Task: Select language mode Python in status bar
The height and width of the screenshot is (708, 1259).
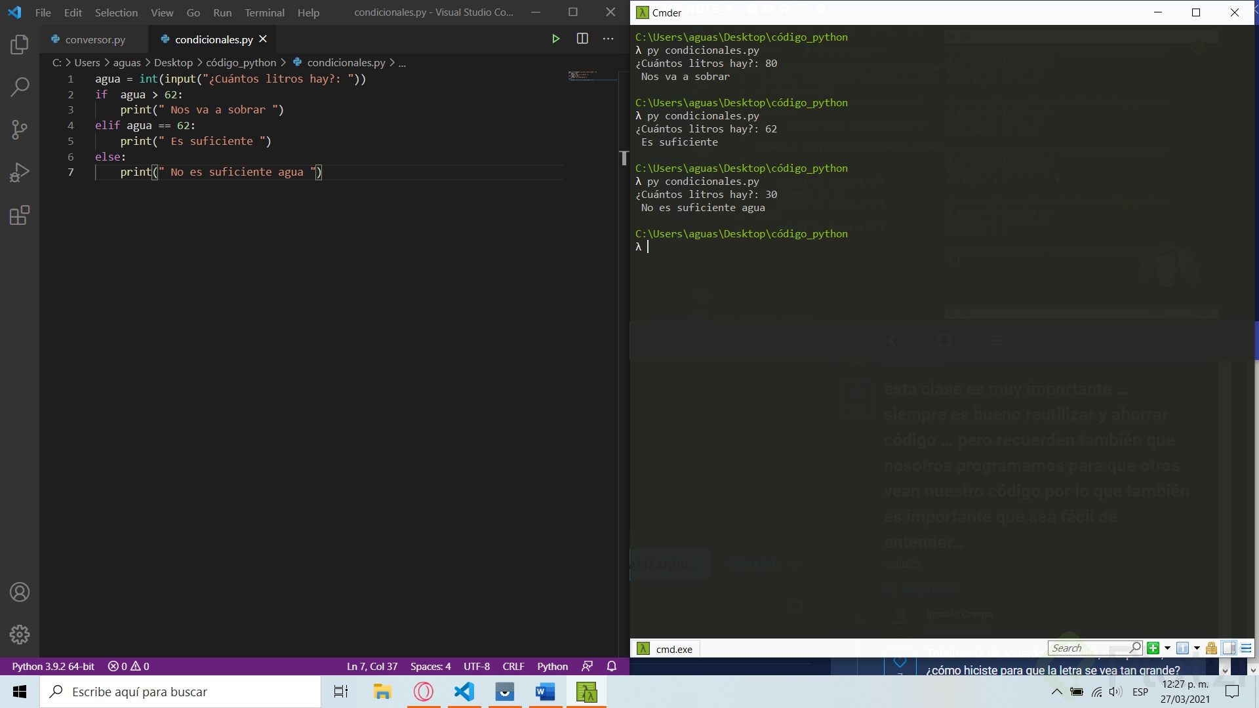Action: coord(552,666)
